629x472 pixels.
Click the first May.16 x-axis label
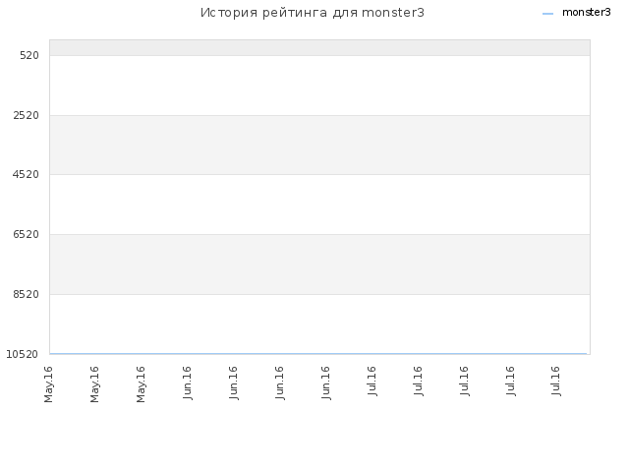click(48, 384)
